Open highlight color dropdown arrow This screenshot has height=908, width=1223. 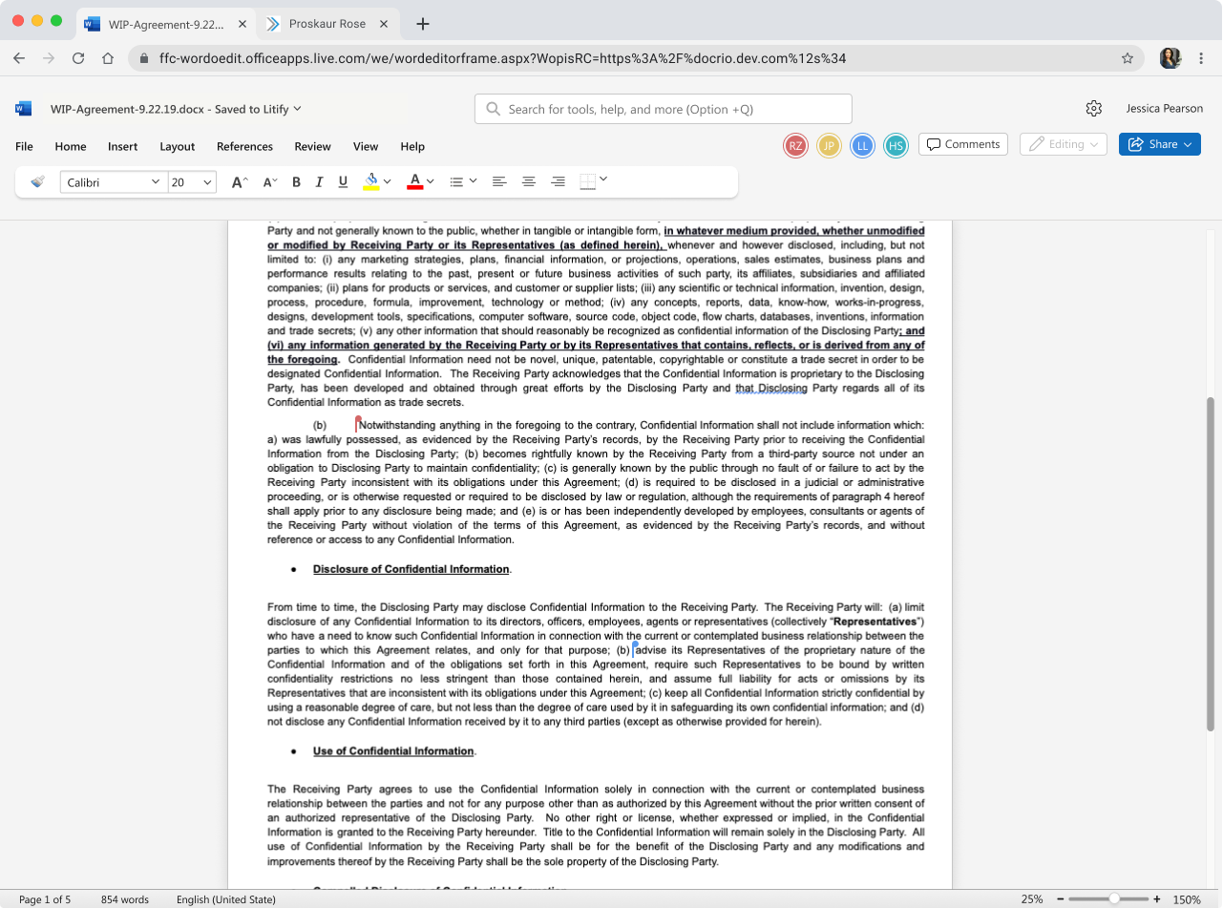(x=388, y=181)
